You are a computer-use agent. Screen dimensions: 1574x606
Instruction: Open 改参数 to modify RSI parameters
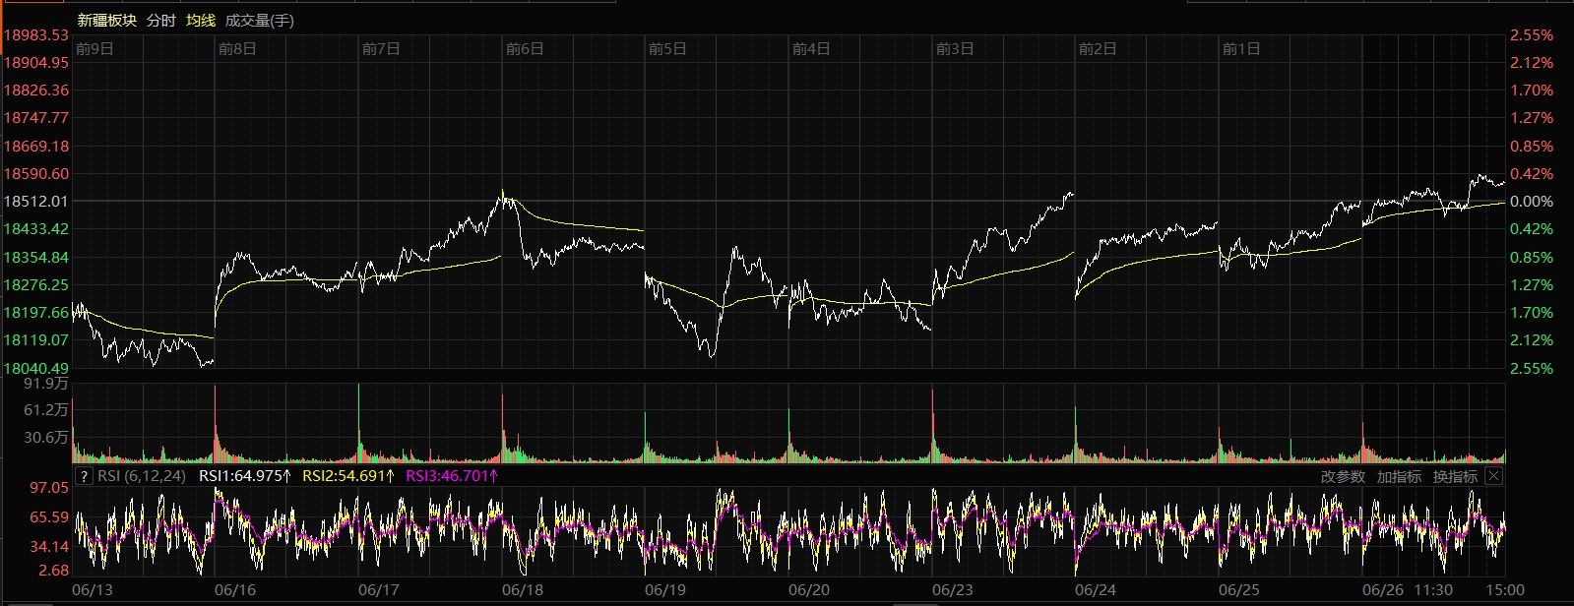1343,476
